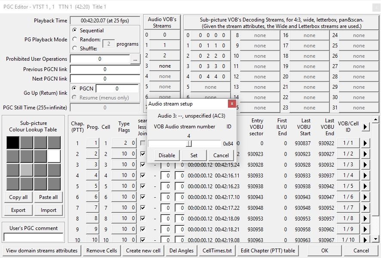Open Prohibited User Operations ellipsis button

(x=135, y=59)
